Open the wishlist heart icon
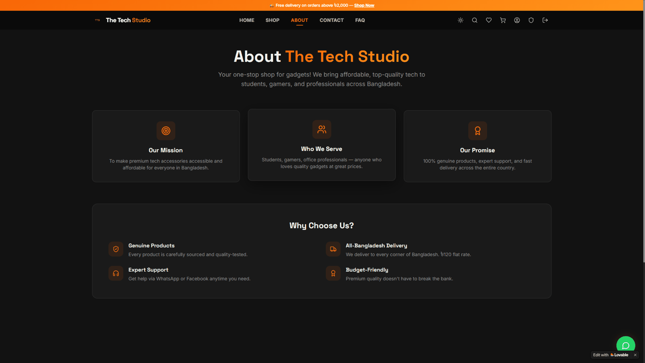 point(489,20)
